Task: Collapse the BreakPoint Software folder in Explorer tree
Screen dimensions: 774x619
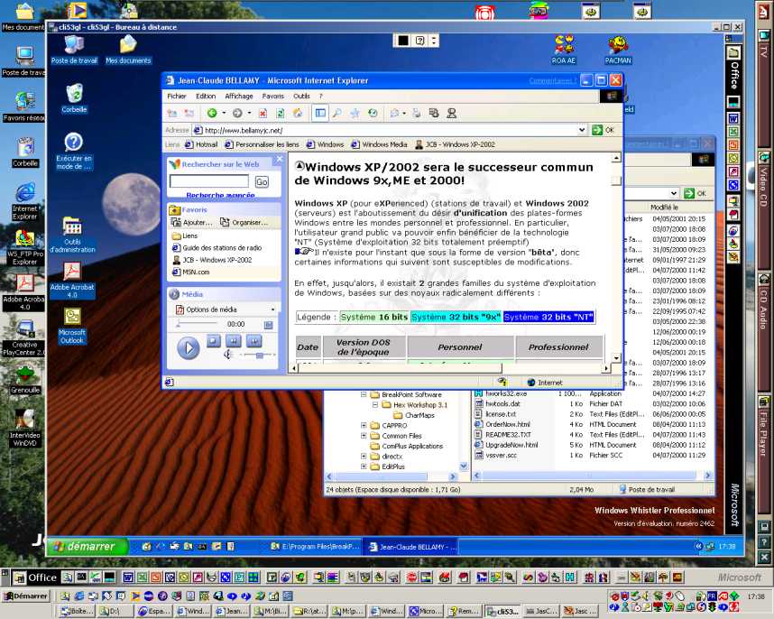Action: pyautogui.click(x=364, y=395)
